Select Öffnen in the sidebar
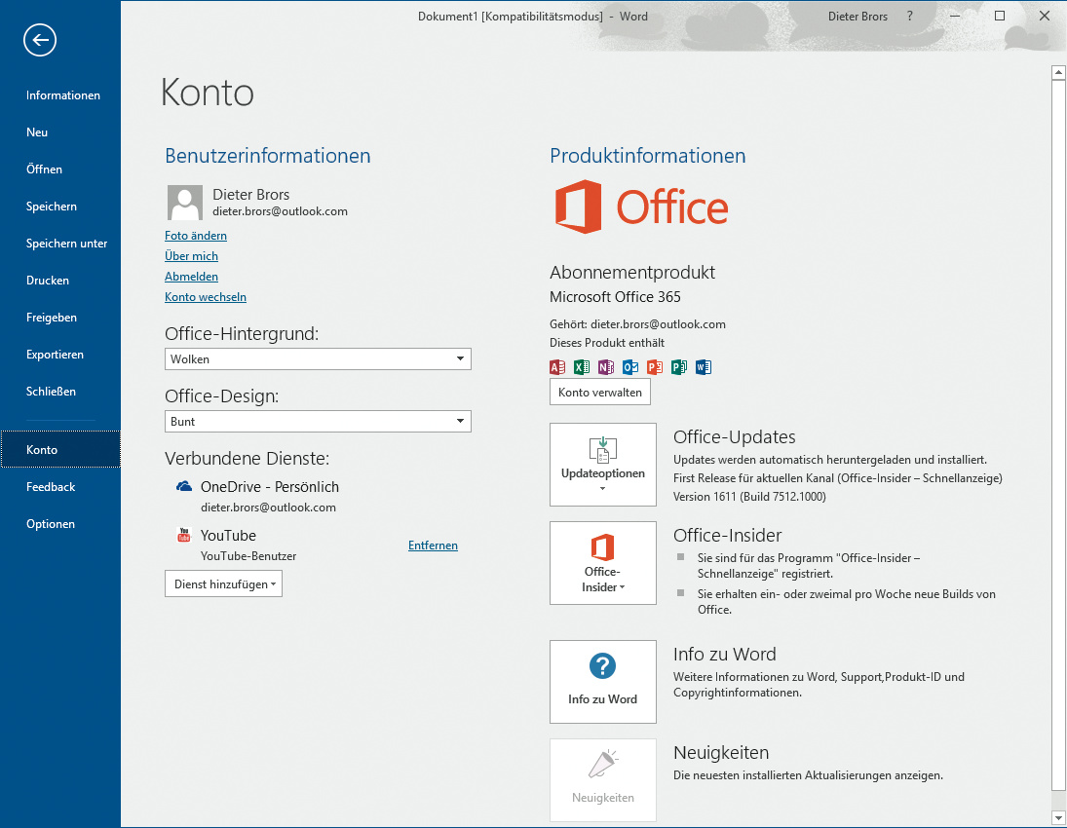1067x828 pixels. pos(60,169)
